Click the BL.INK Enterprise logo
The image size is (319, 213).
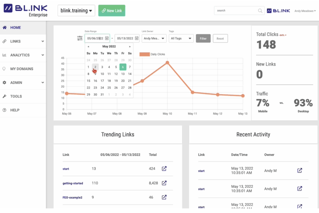point(26,10)
